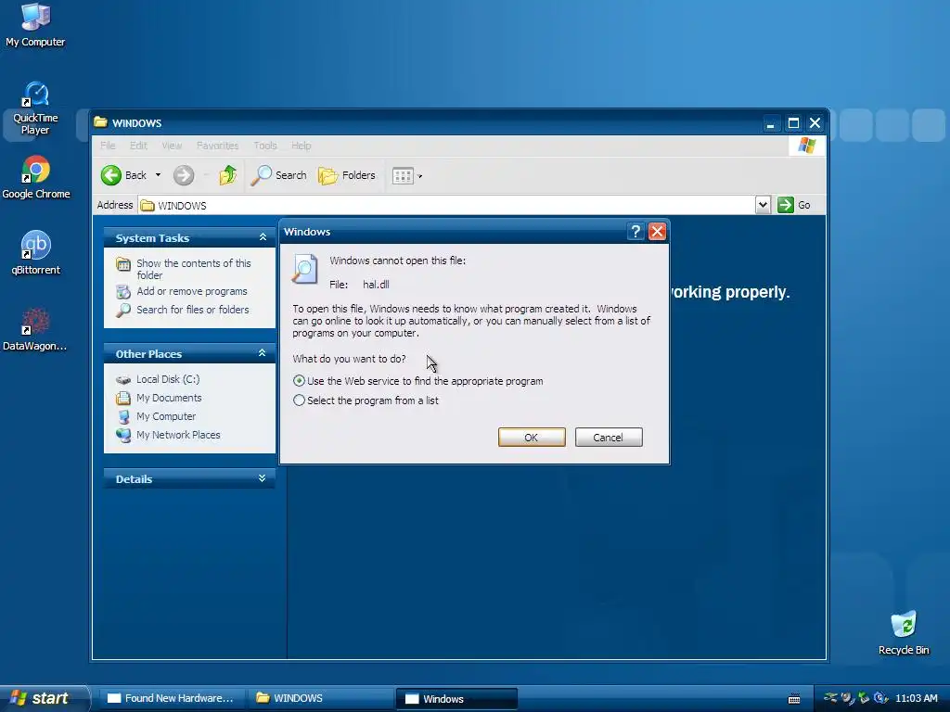
Task: Click the system tray clock
Action: [916, 698]
